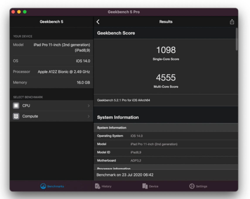Click results Model iPad Pro 11-inch row
Viewport: 250px width, 199px height.
166,144
